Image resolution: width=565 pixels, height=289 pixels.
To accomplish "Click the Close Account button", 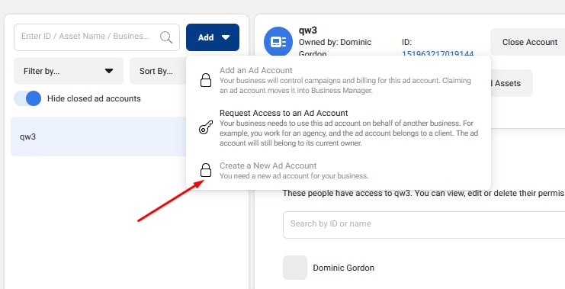I will point(528,42).
